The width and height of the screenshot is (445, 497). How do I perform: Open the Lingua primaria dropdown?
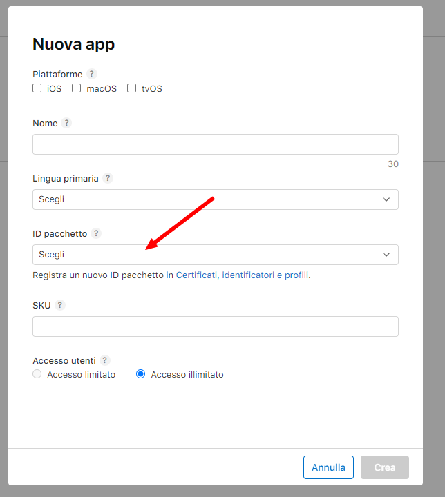point(216,199)
